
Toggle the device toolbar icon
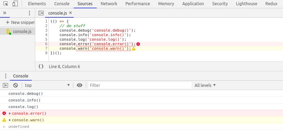coord(15,4)
